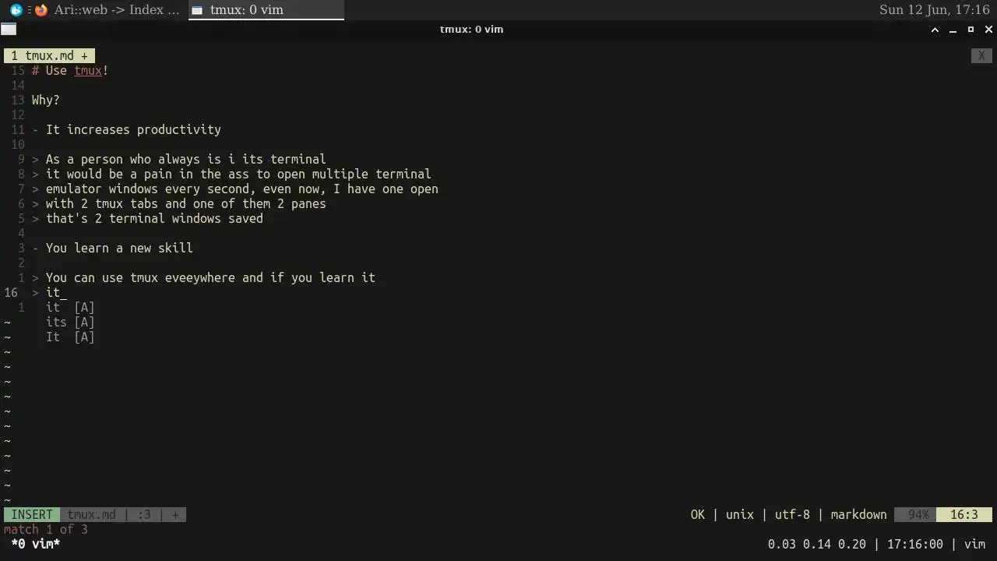The height and width of the screenshot is (561, 997).
Task: Shade the window with the up-arrow button
Action: pos(935,30)
